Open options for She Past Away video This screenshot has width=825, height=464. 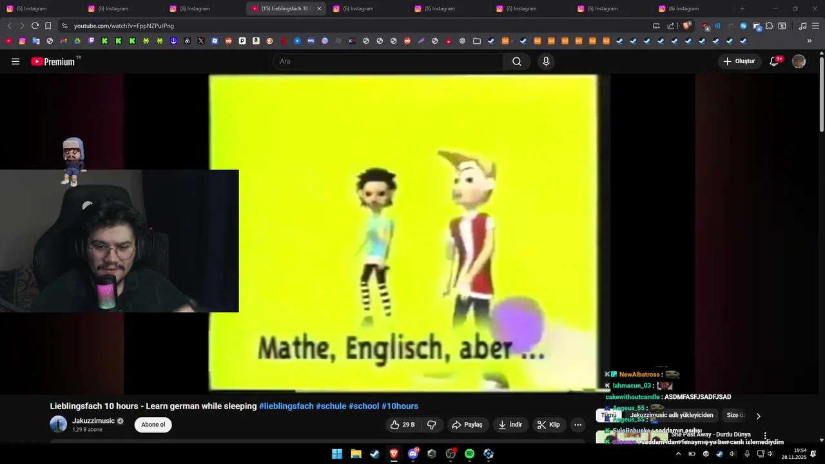[x=765, y=436]
